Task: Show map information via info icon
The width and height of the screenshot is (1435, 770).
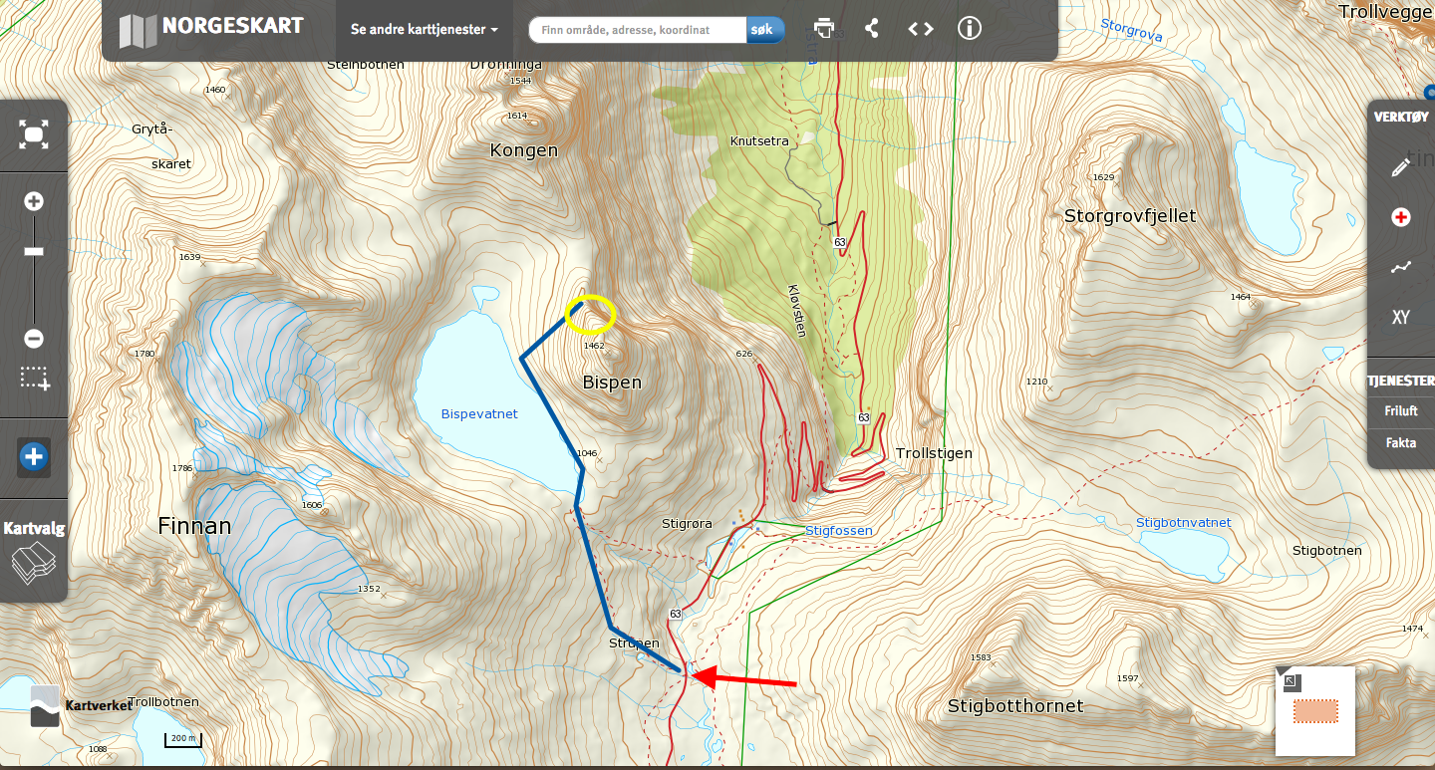Action: (x=970, y=28)
